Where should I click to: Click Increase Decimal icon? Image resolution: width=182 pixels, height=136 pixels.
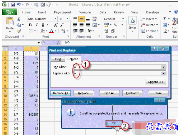[x=107, y=31]
